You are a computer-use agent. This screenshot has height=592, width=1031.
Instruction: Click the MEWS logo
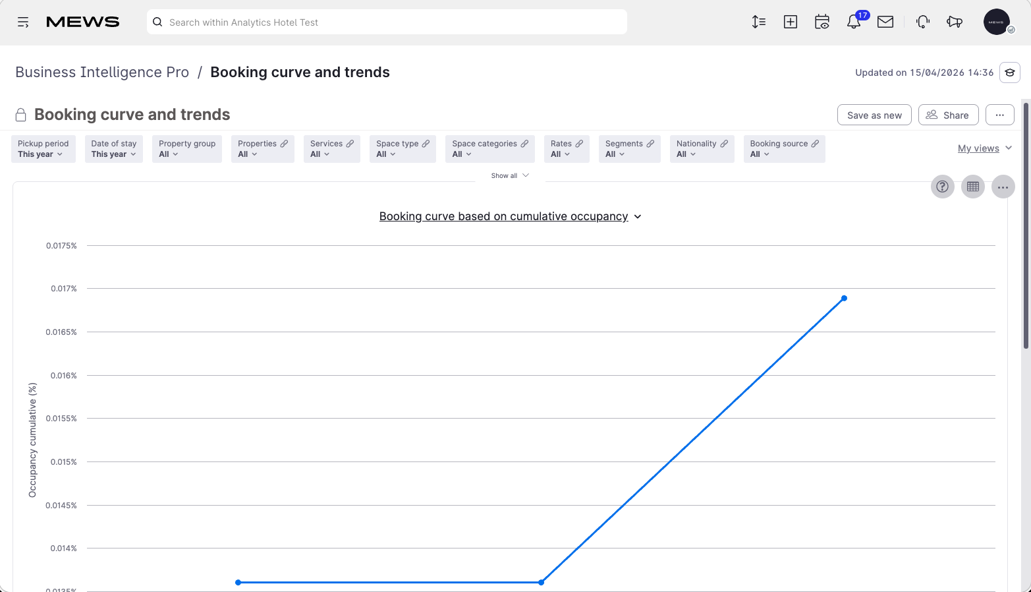pos(83,22)
